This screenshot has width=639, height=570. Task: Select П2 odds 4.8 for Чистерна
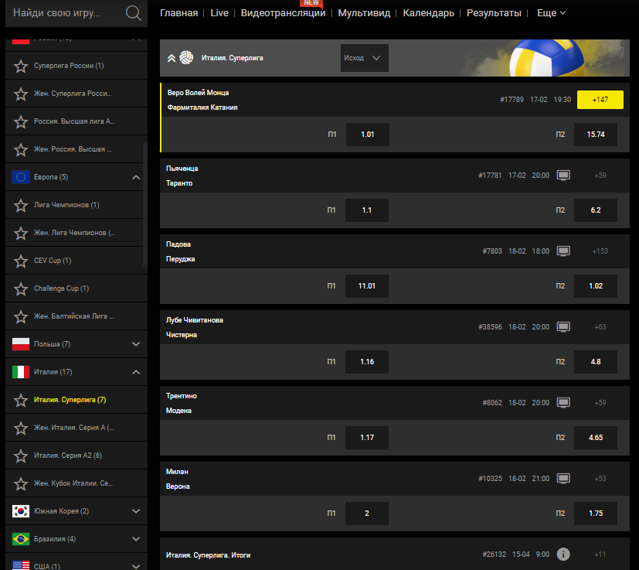[596, 362]
